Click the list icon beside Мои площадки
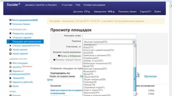The image size is (172, 96). pyautogui.click(x=10, y=63)
